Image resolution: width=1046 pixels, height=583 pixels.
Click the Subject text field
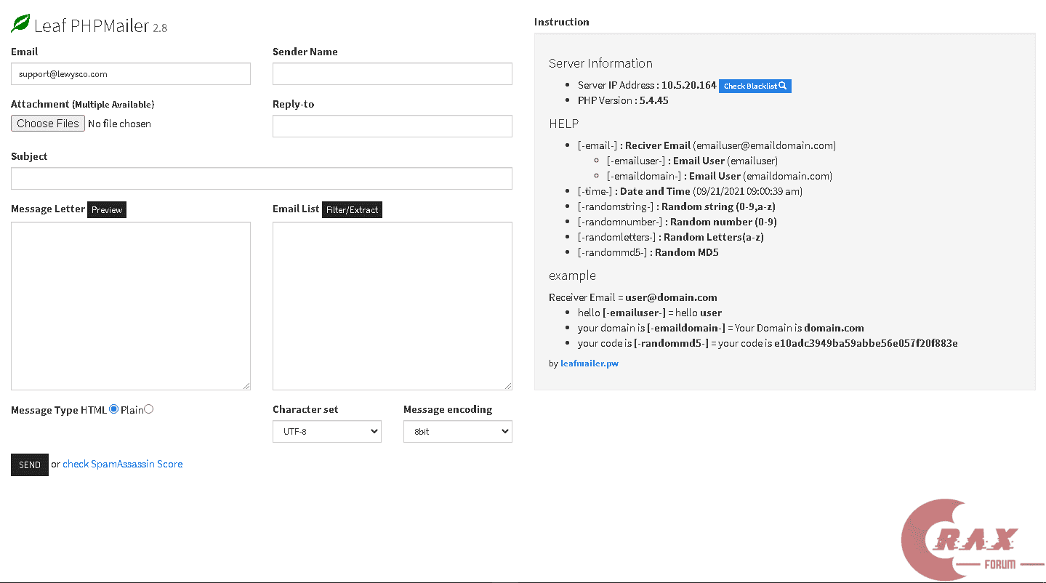(x=262, y=179)
